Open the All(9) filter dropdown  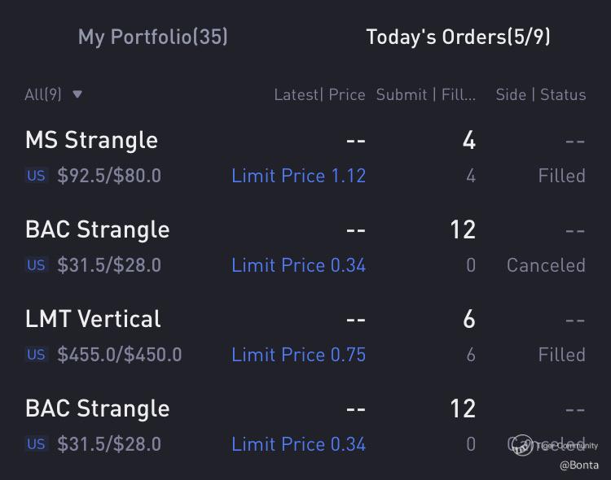tap(43, 94)
